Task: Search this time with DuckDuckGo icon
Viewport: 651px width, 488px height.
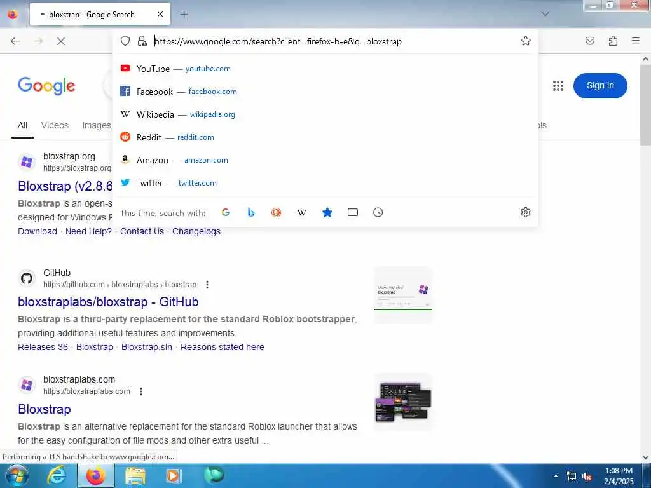Action: (x=276, y=212)
